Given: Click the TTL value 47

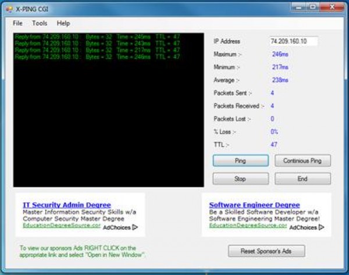Looking at the screenshot, I should click(274, 145).
